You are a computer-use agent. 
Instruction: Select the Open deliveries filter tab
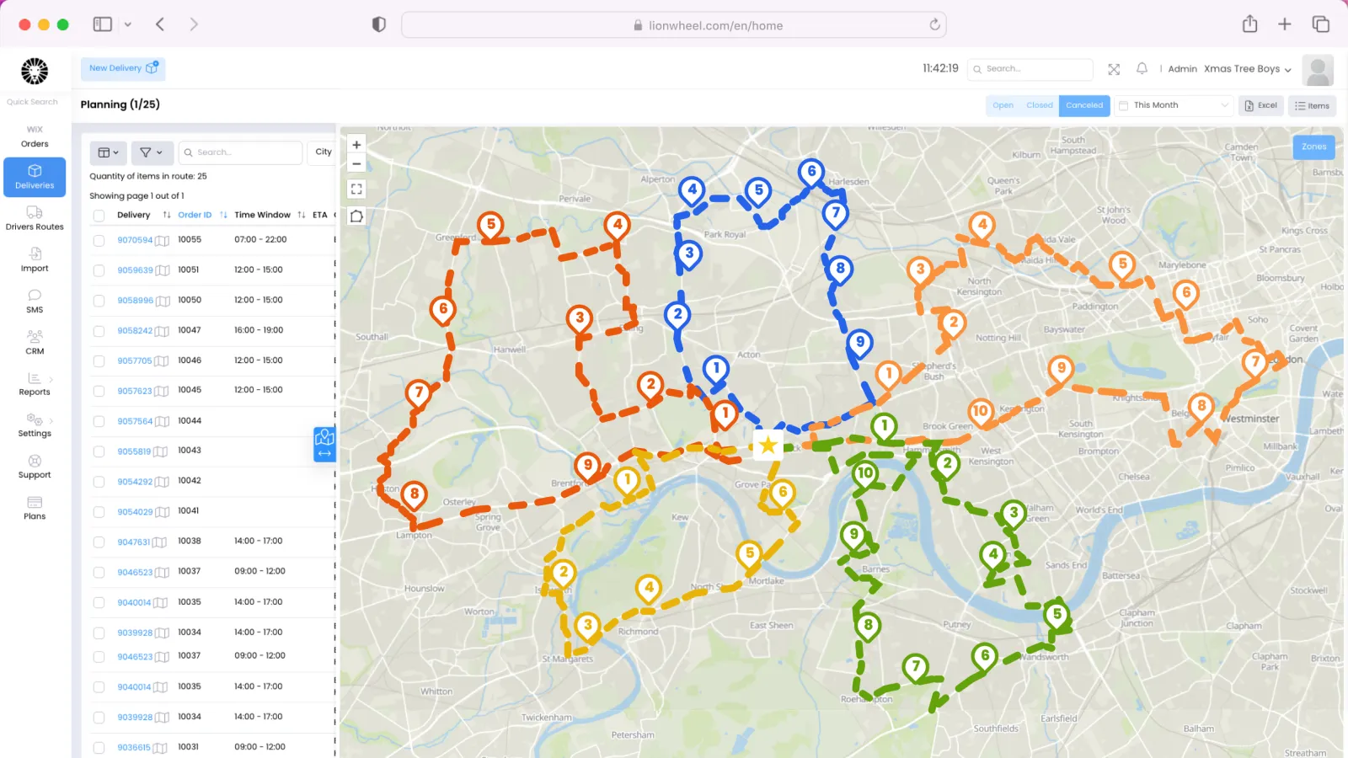click(1003, 105)
